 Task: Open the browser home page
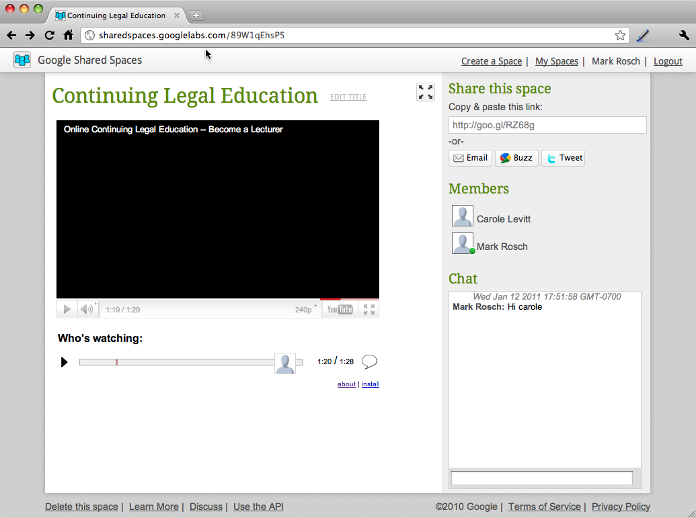(68, 35)
